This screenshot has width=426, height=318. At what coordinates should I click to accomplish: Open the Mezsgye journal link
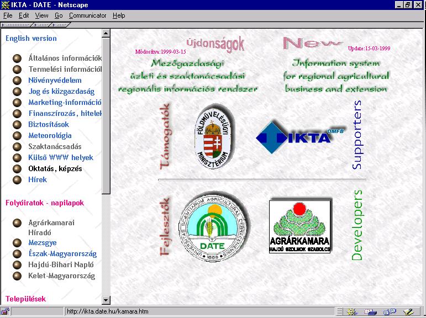coord(43,242)
